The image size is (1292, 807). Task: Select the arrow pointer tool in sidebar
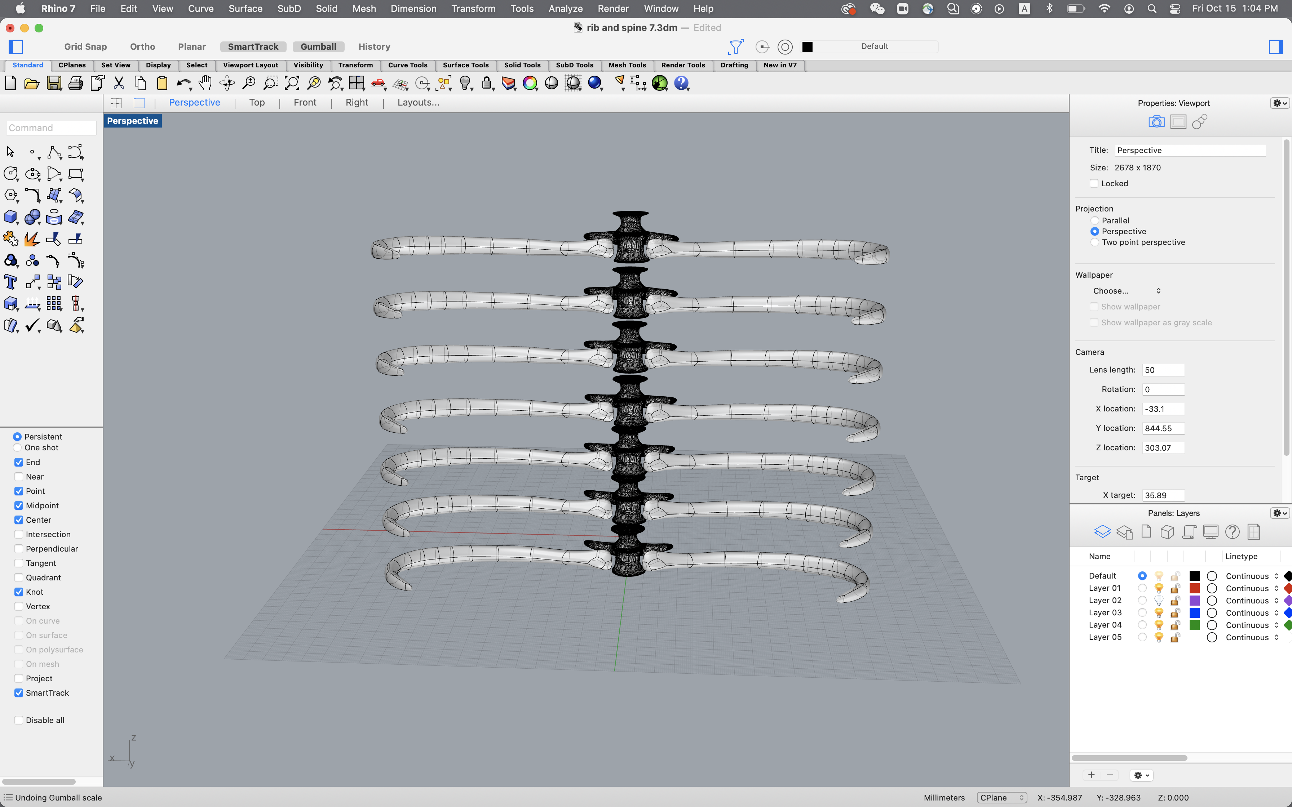point(10,152)
